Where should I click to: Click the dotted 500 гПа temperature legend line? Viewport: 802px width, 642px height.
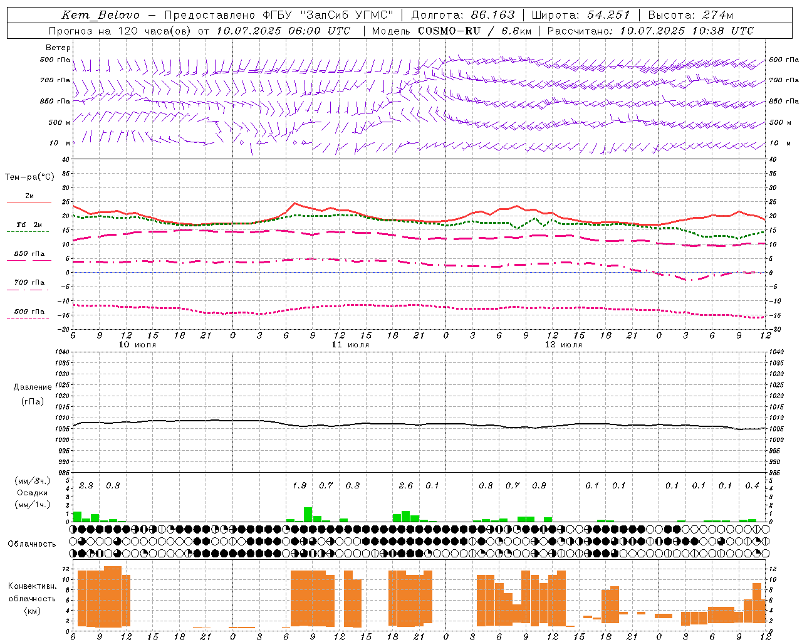(x=28, y=318)
